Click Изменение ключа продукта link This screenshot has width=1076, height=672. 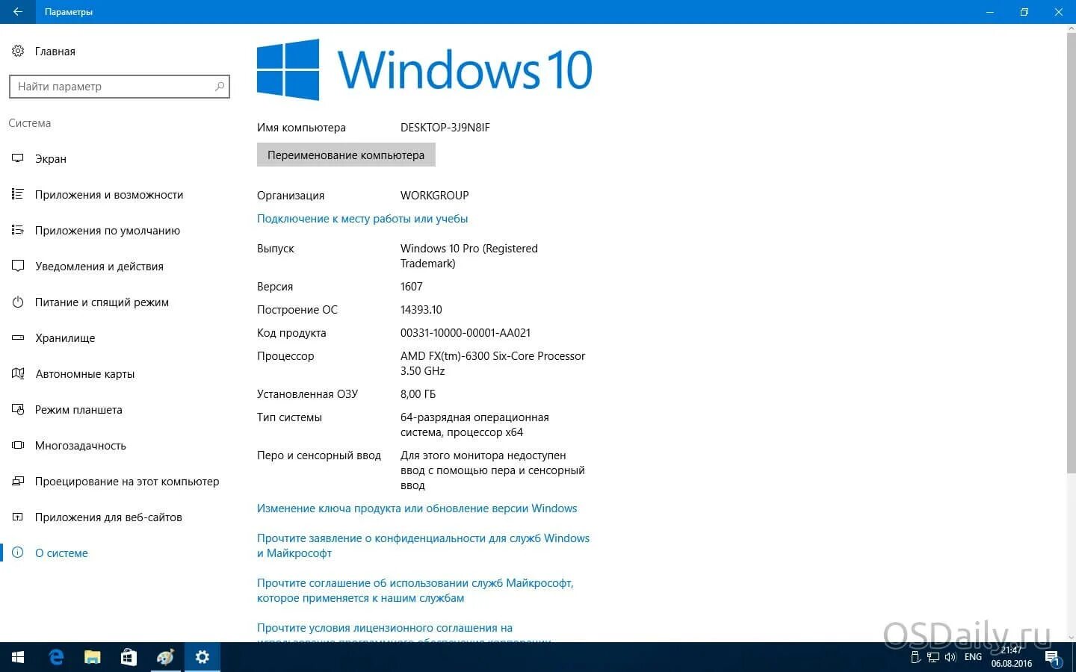tap(417, 508)
